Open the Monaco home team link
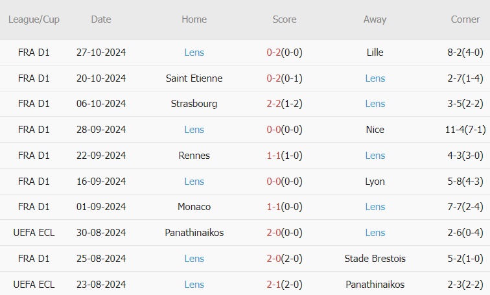Screen dimensions: 490x295 point(194,207)
